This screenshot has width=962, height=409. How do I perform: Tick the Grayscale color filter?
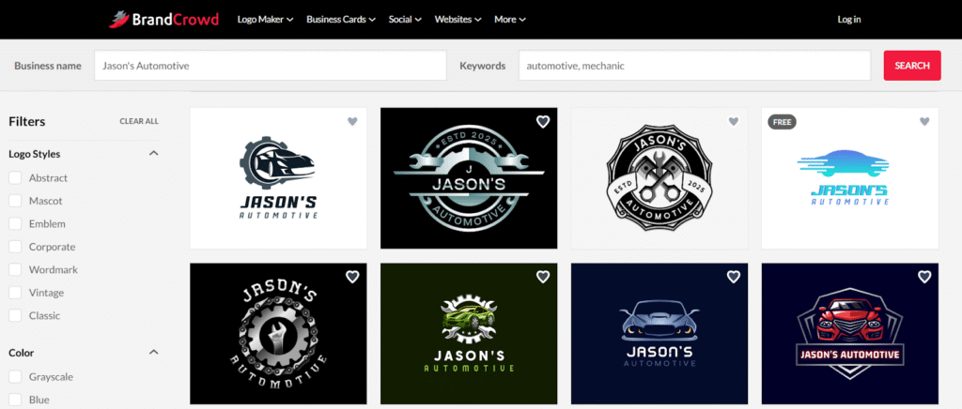15,377
